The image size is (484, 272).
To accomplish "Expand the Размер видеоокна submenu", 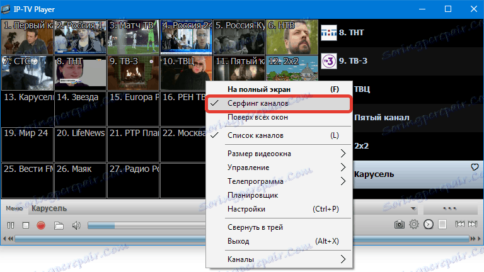I will pos(279,154).
